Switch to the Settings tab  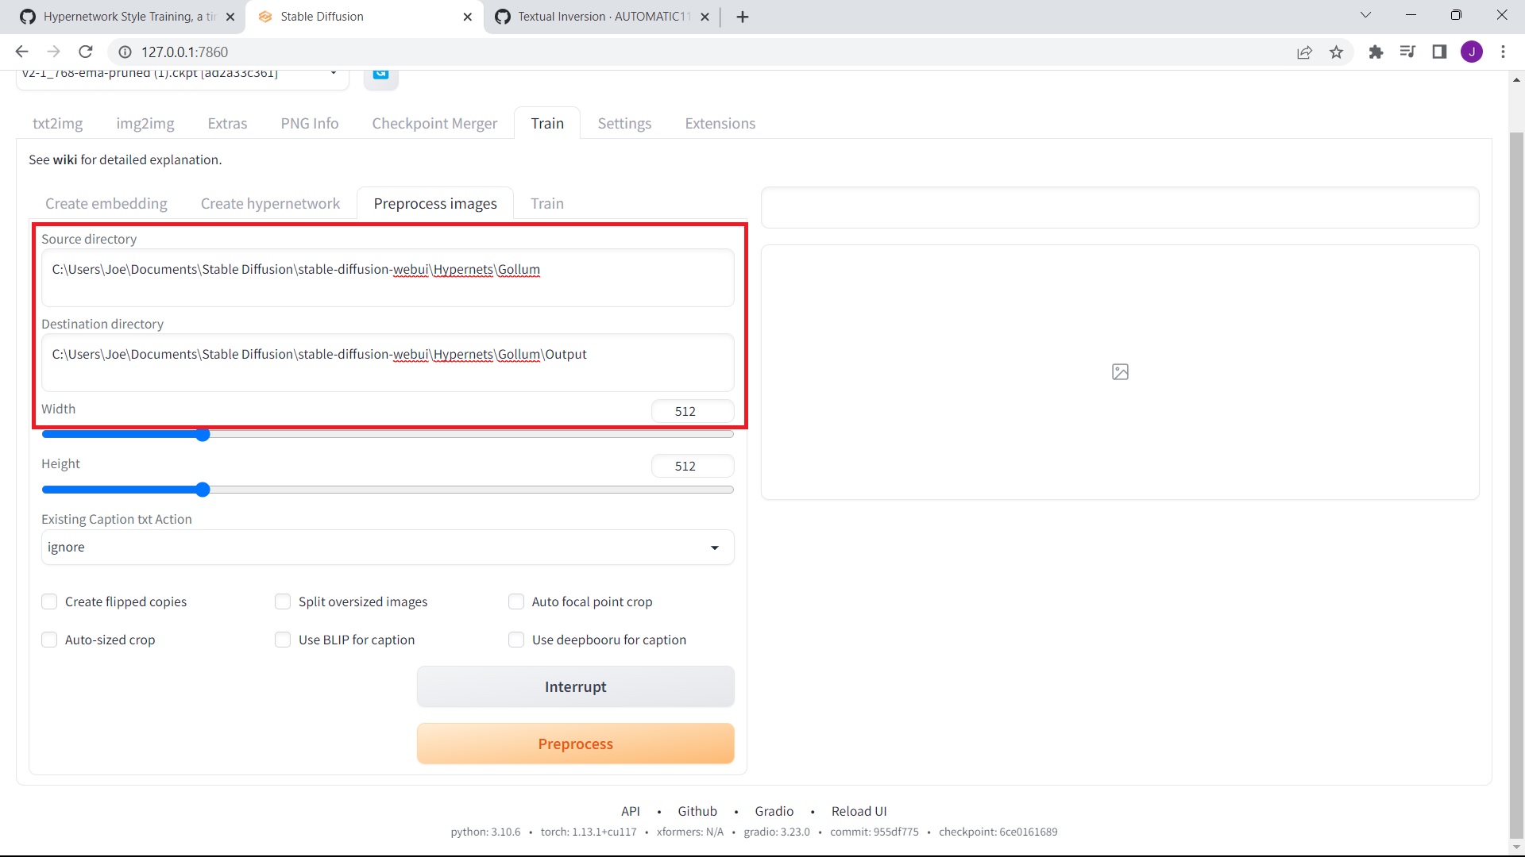[624, 123]
